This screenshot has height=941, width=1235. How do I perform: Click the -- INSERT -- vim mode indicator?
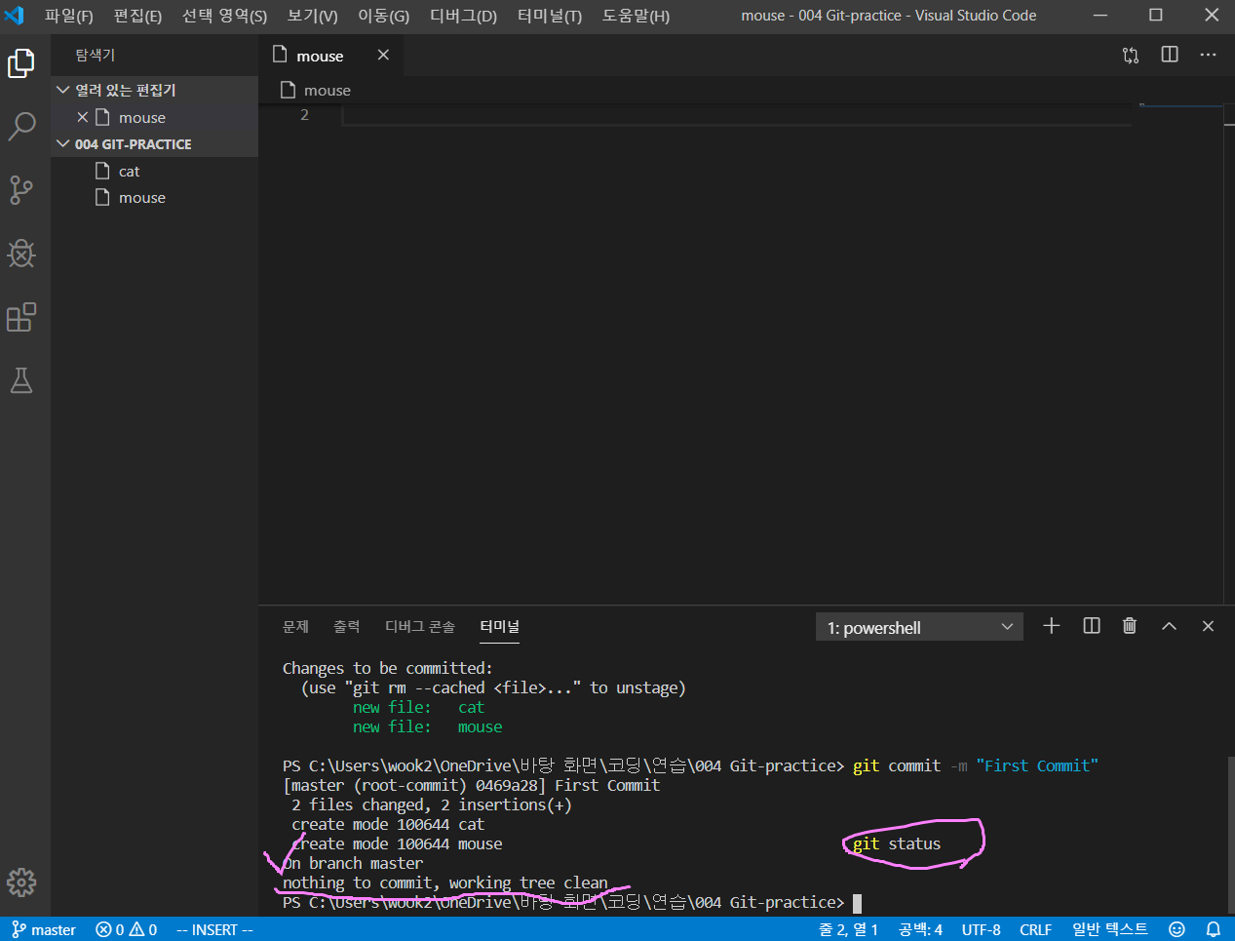[214, 929]
